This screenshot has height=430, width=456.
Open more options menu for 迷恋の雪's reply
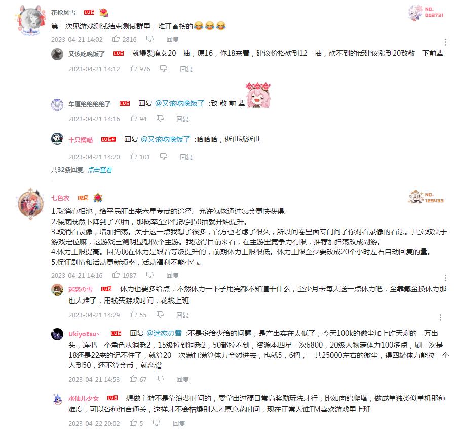440,317
